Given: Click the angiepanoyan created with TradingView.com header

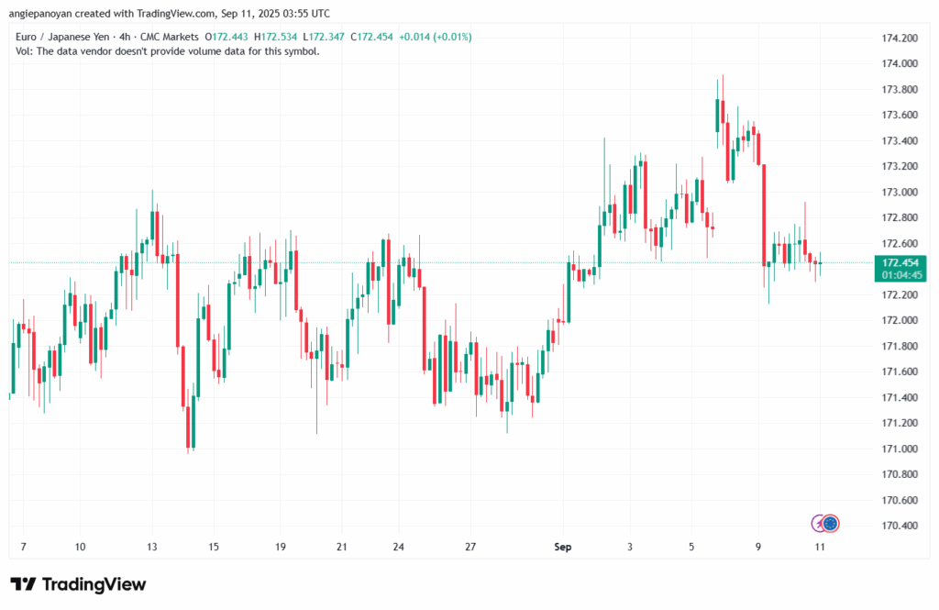Looking at the screenshot, I should pyautogui.click(x=170, y=13).
